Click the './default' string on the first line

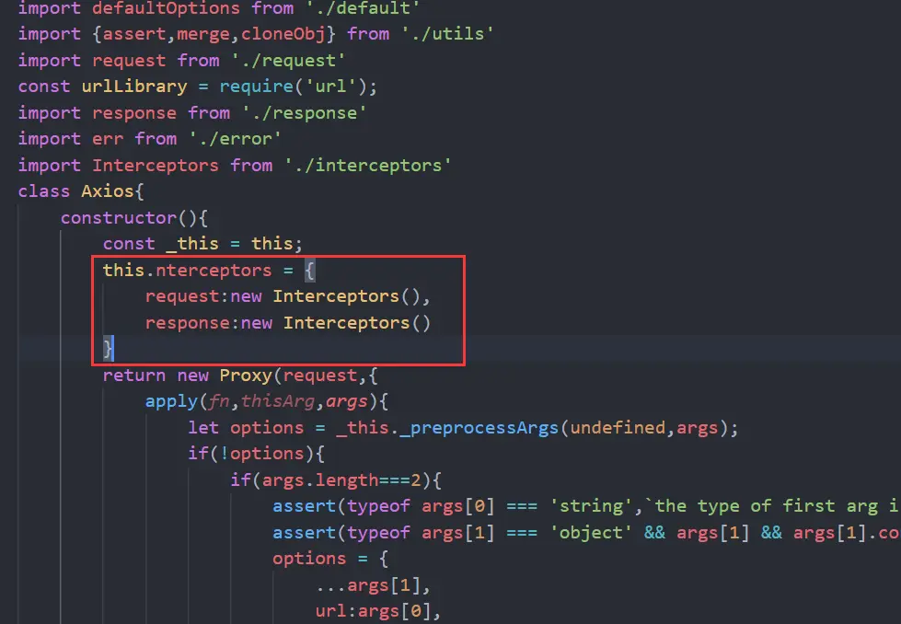[x=363, y=8]
